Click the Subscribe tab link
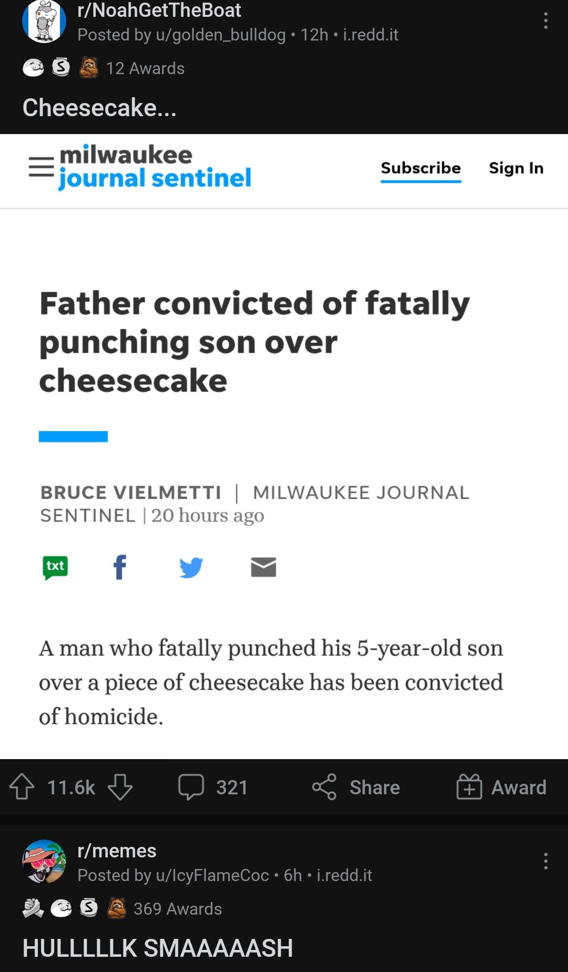Image resolution: width=568 pixels, height=972 pixels. tap(421, 168)
